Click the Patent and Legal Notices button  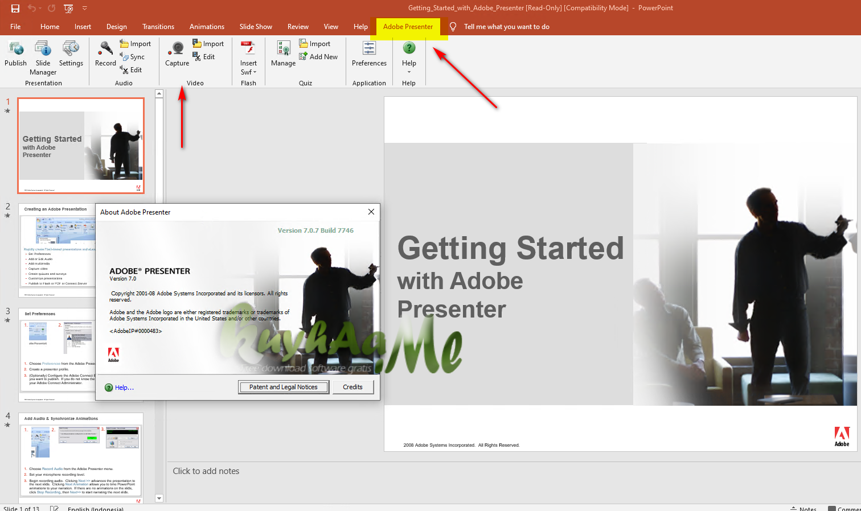(284, 387)
